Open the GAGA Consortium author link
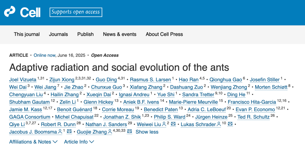305x148 pixels. tap(30, 117)
